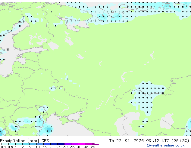Image resolution: width=191 pixels, height=148 pixels.
Task: Click the legend label "20"
Action: 52,147
